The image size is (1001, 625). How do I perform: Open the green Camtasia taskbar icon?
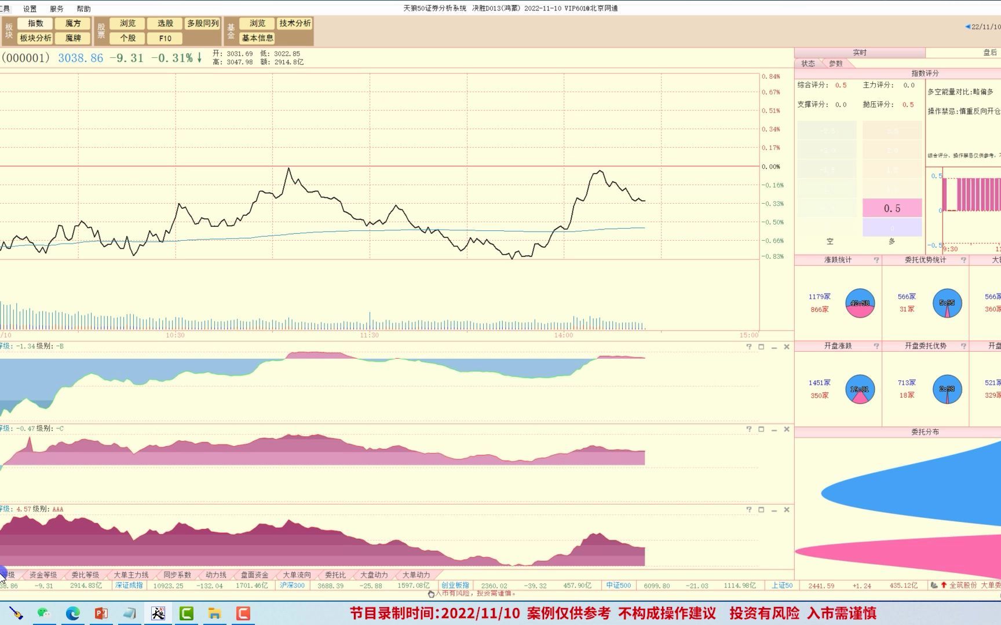pyautogui.click(x=186, y=613)
